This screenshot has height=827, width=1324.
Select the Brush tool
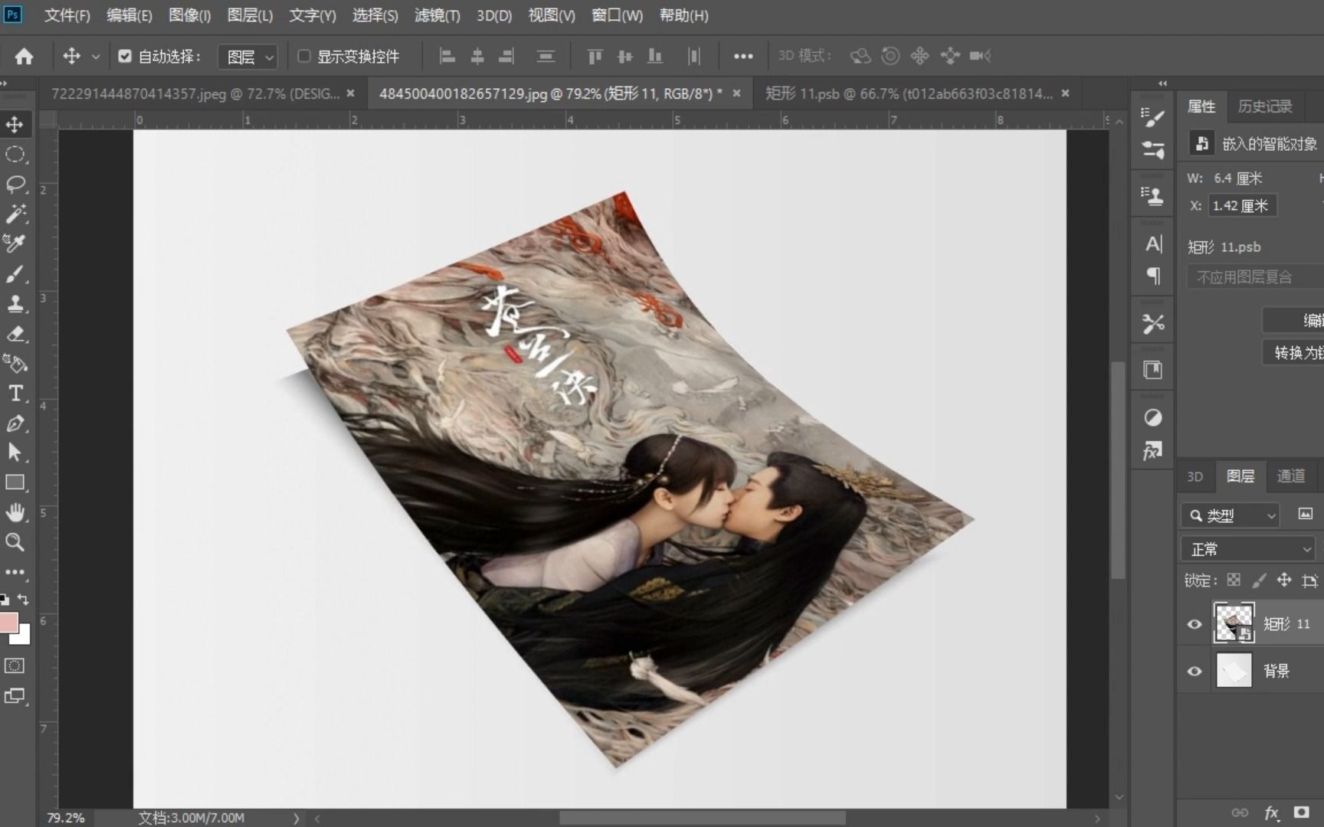click(x=15, y=274)
